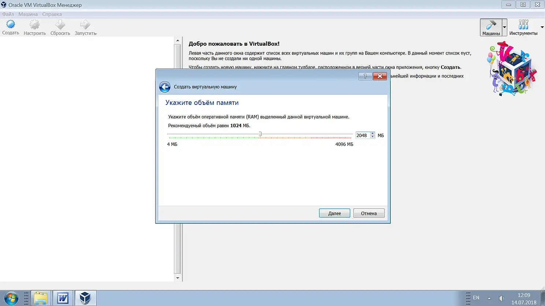Image resolution: width=545 pixels, height=306 pixels.
Task: Decrease memory with the spinbox down arrow
Action: click(x=372, y=137)
